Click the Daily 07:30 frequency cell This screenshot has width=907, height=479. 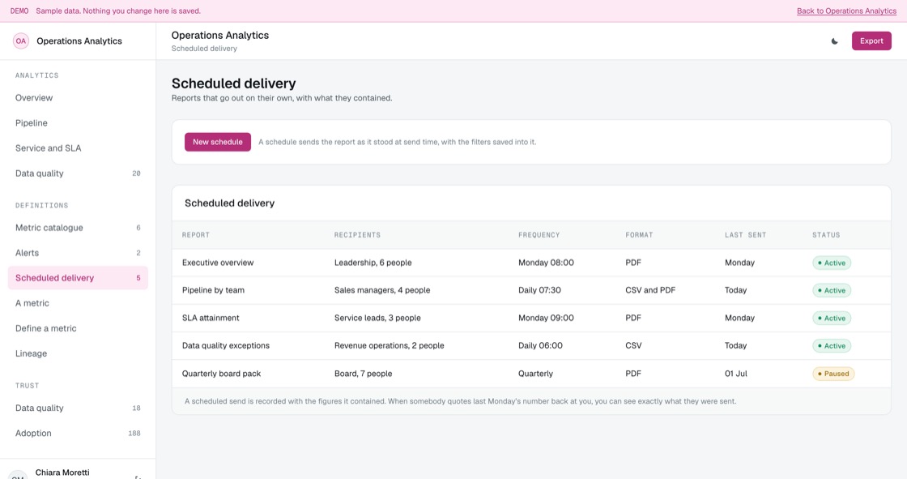(x=539, y=290)
